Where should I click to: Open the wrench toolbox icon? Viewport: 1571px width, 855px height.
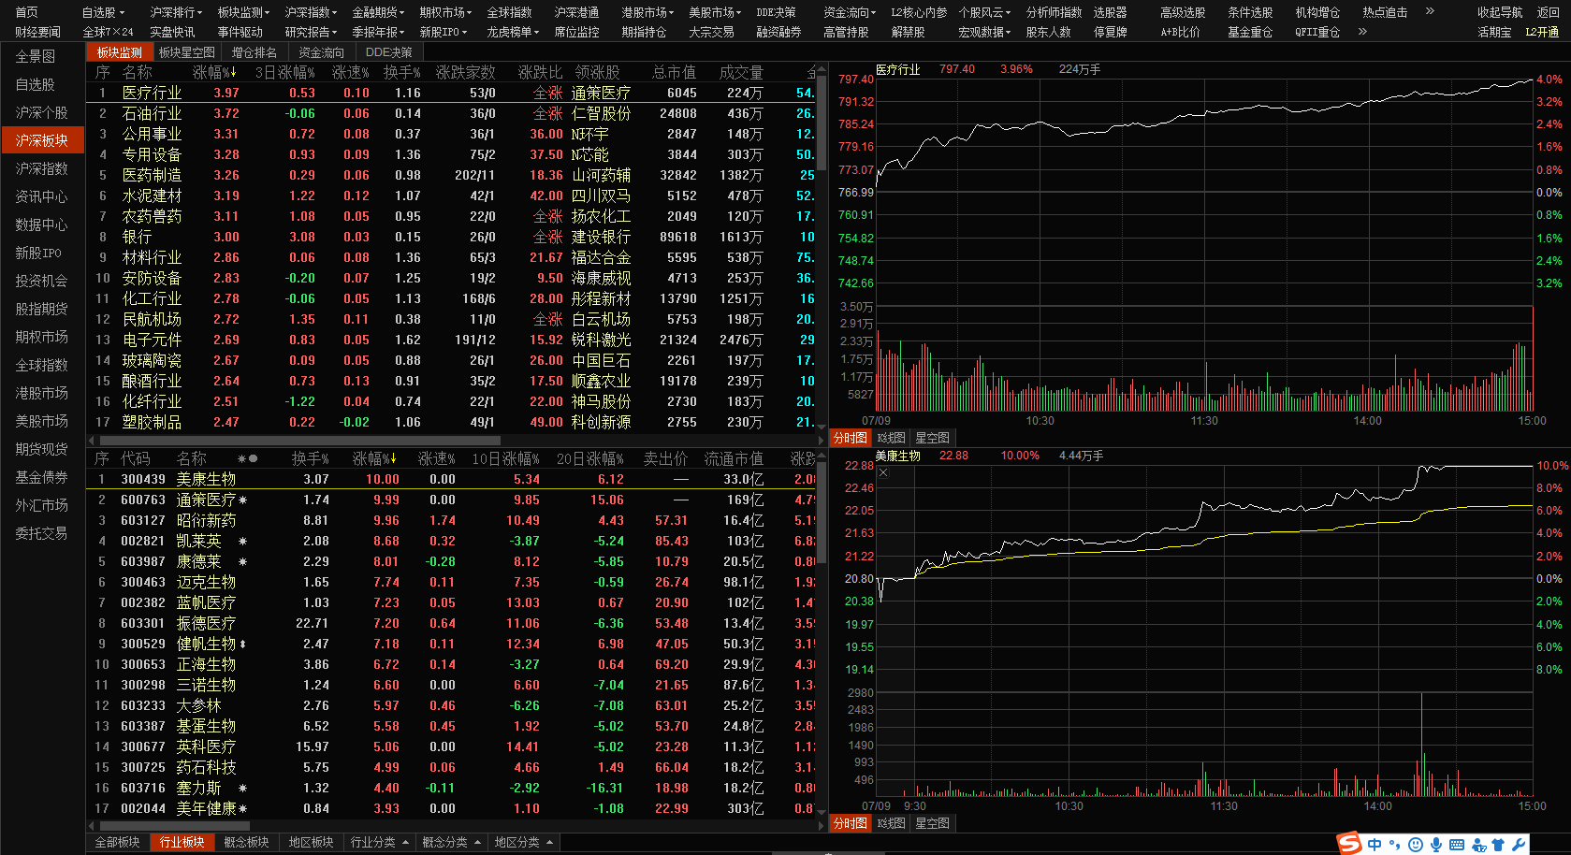[x=1518, y=845]
